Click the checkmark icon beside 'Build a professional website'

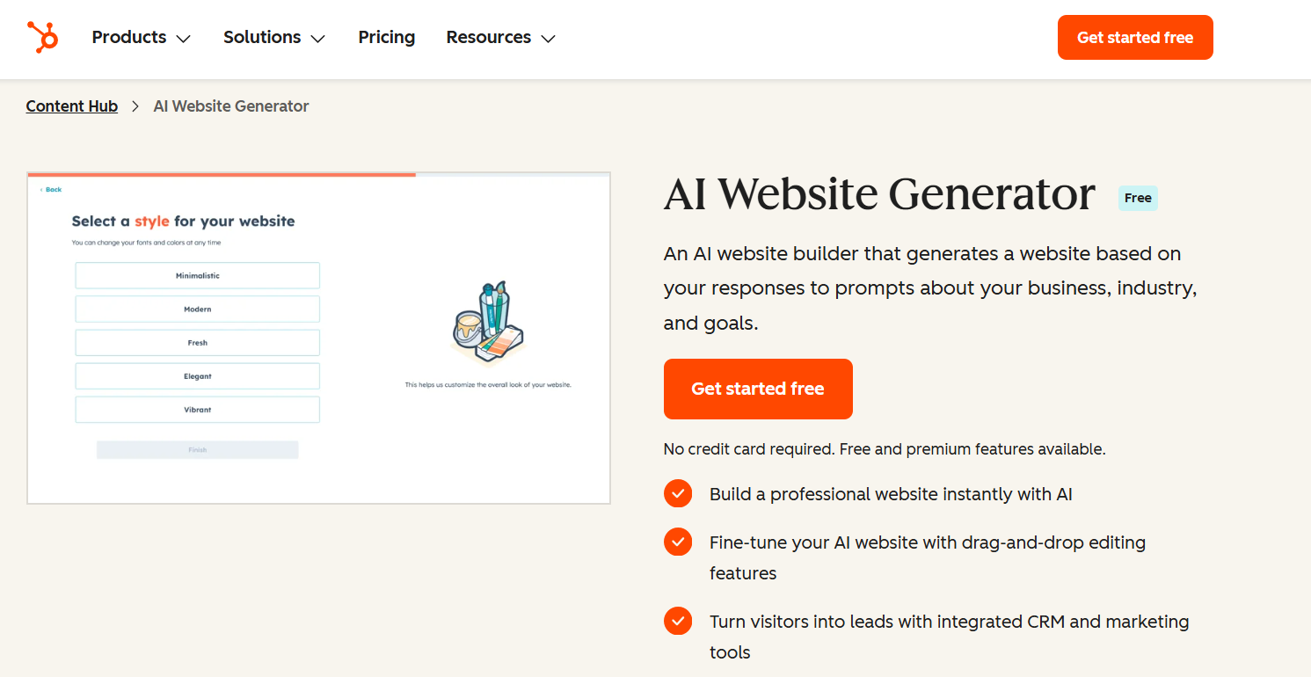point(678,494)
